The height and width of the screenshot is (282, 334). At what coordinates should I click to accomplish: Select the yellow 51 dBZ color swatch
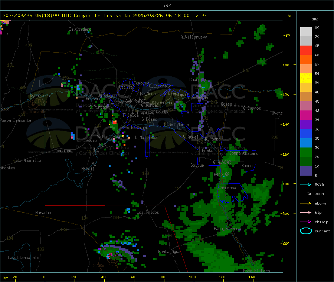click(x=306, y=78)
